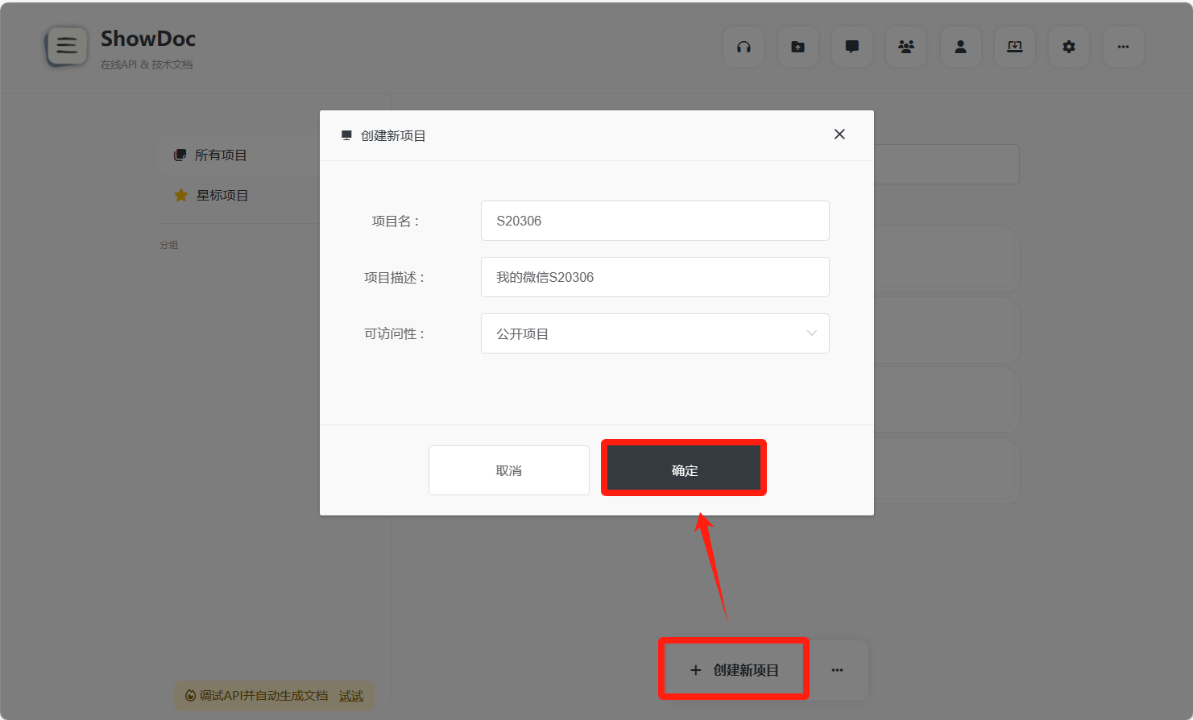Click the user profile icon
The height and width of the screenshot is (720, 1193).
coord(960,48)
